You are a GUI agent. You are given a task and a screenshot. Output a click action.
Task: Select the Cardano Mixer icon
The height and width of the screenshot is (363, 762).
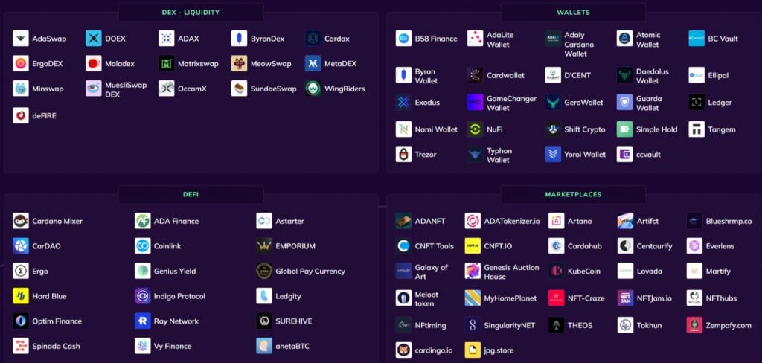pos(21,221)
